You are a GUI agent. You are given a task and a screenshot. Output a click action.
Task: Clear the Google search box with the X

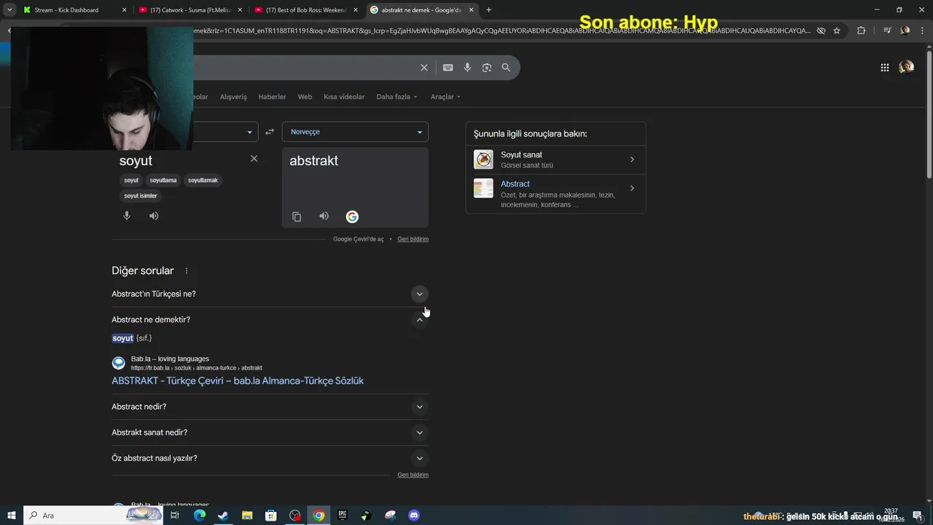coord(423,67)
